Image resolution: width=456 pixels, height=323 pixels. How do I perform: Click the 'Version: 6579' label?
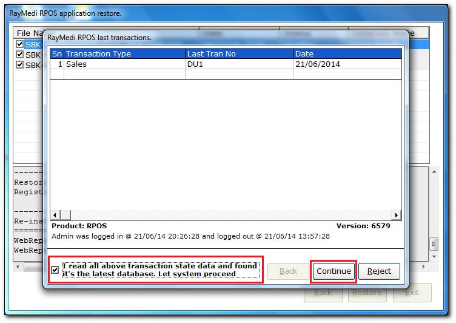click(363, 226)
